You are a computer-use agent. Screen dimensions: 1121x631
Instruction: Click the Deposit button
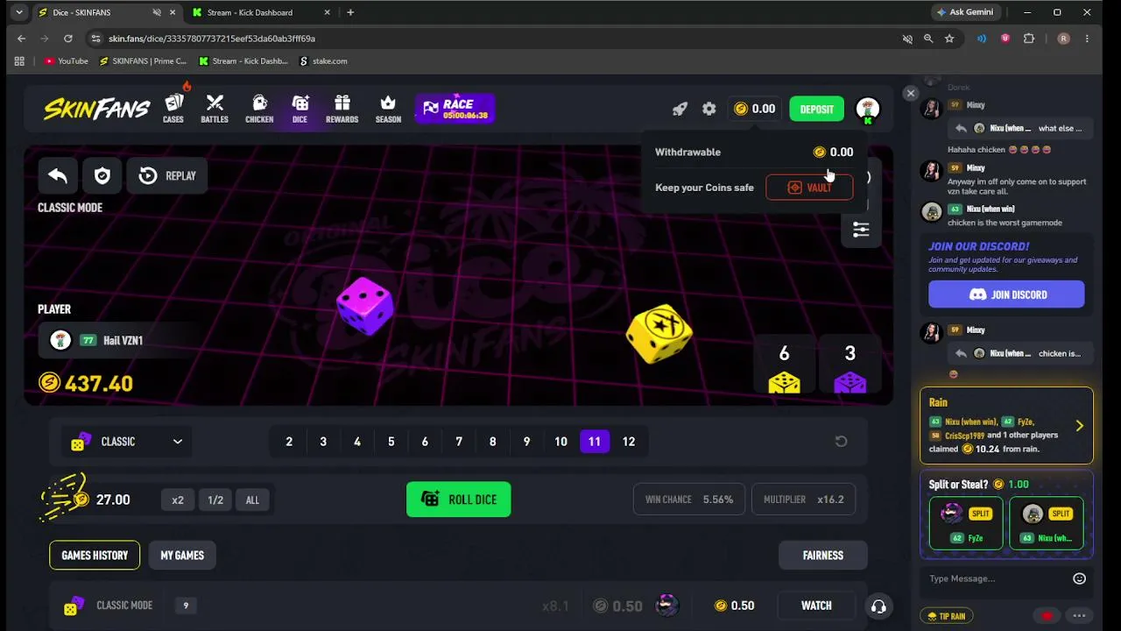(x=816, y=109)
